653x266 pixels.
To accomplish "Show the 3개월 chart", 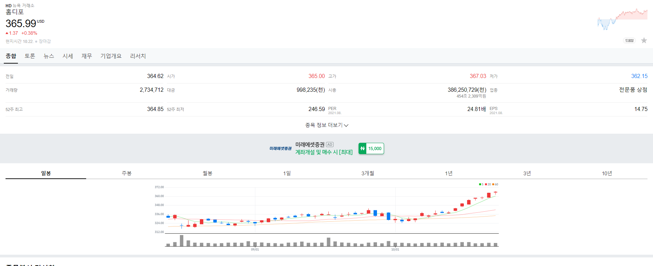I will tap(368, 173).
